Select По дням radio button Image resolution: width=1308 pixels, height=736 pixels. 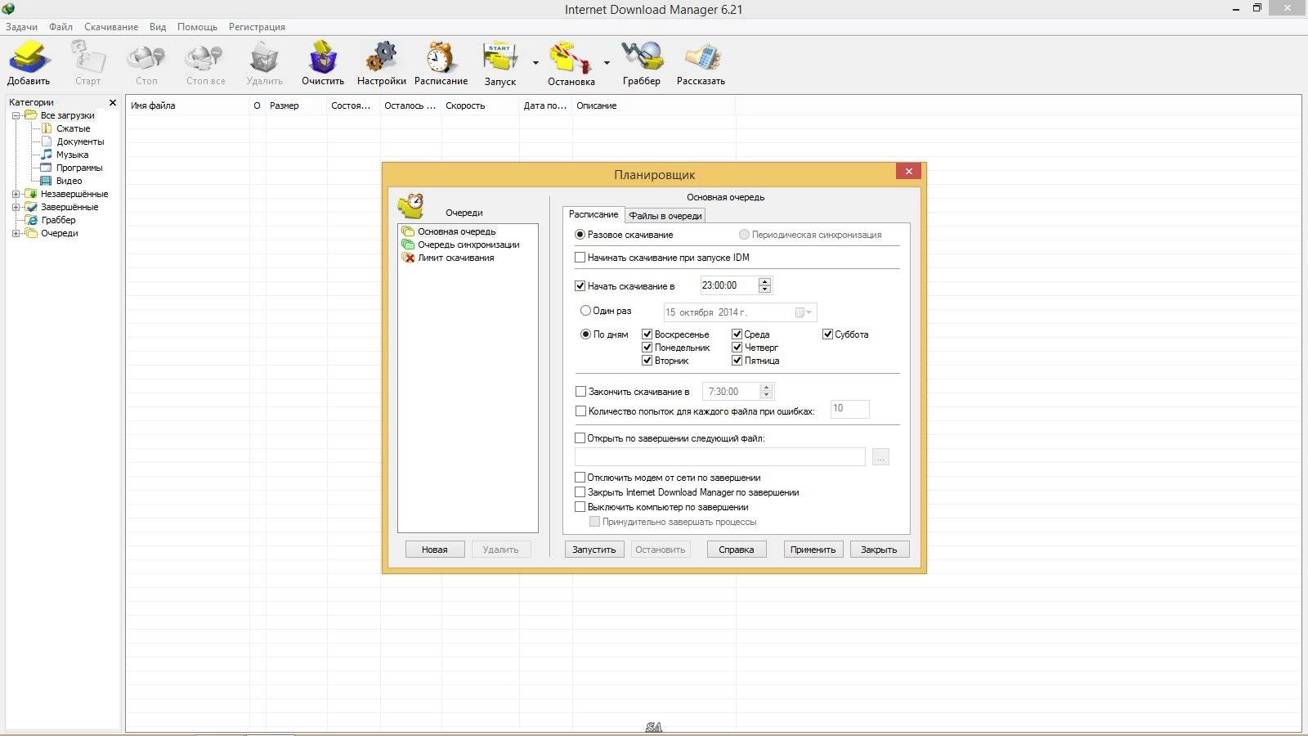[585, 334]
